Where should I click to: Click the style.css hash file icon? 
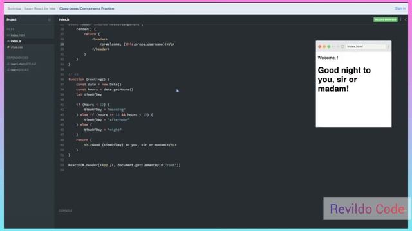pos(8,47)
